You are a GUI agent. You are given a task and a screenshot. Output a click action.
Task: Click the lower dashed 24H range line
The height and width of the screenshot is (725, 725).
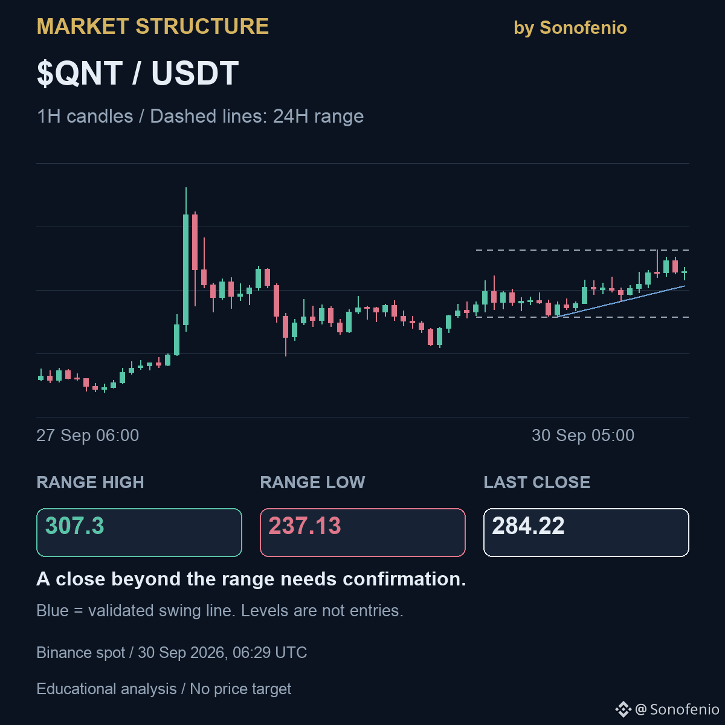(582, 317)
